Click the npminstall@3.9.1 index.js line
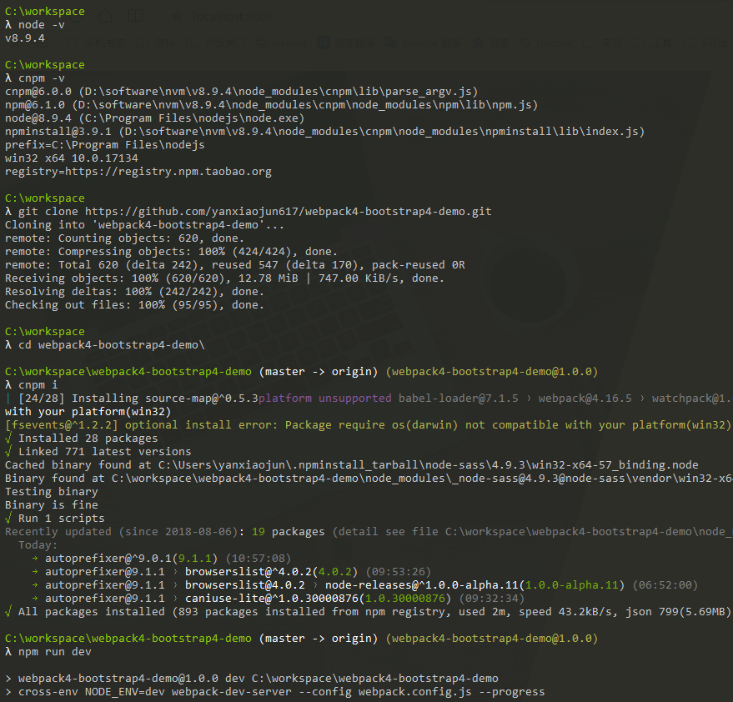733x702 pixels. 324,132
